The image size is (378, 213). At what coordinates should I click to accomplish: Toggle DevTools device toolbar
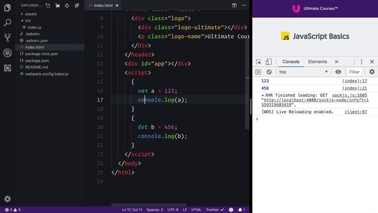click(269, 62)
